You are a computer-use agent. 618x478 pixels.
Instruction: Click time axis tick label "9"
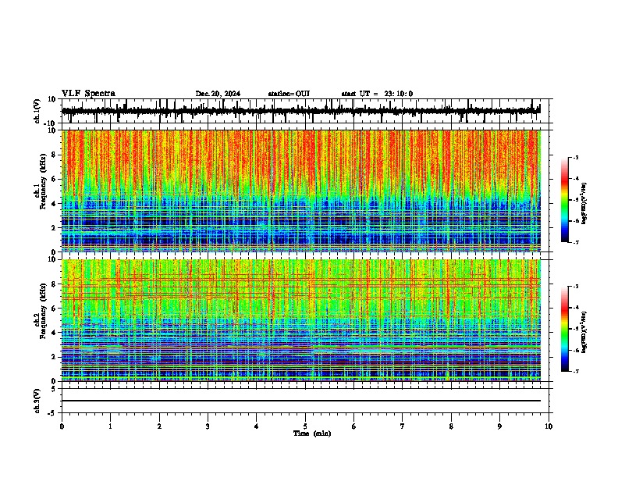tap(499, 426)
